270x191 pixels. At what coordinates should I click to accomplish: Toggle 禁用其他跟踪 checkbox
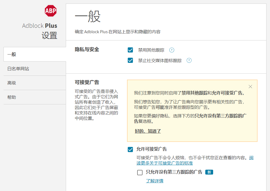tap(130, 50)
